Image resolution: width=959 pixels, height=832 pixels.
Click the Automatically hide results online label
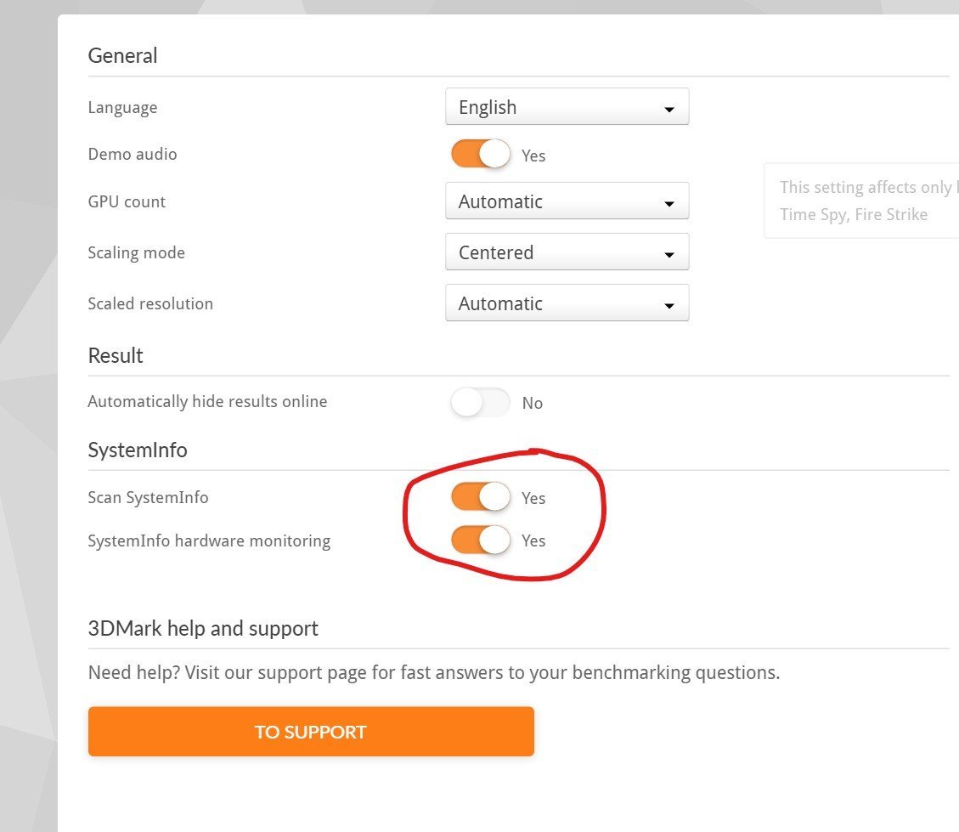click(x=207, y=401)
